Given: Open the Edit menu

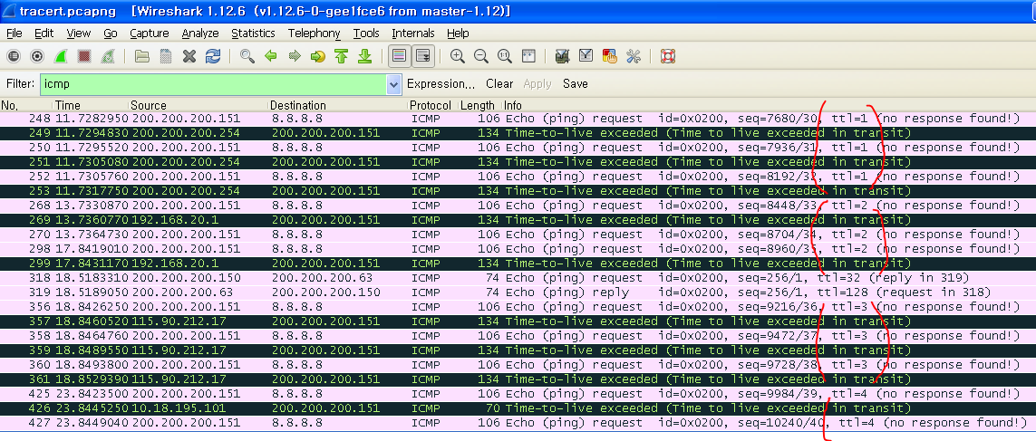Looking at the screenshot, I should pos(44,33).
